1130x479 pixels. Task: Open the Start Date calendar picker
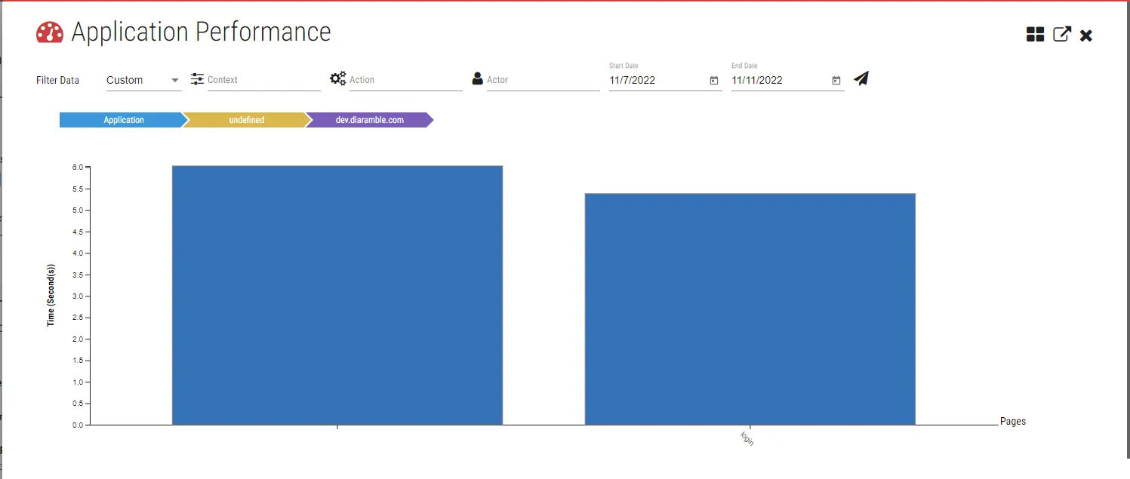[714, 81]
